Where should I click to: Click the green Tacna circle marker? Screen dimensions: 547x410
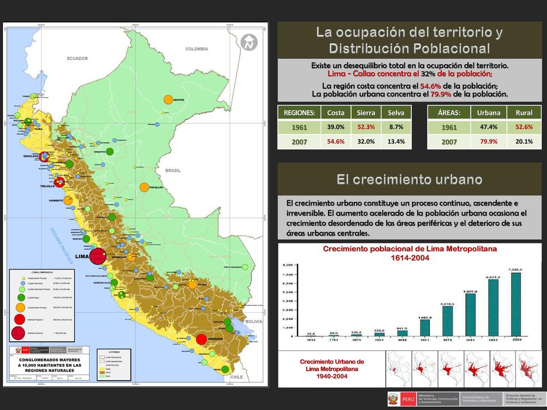[225, 369]
